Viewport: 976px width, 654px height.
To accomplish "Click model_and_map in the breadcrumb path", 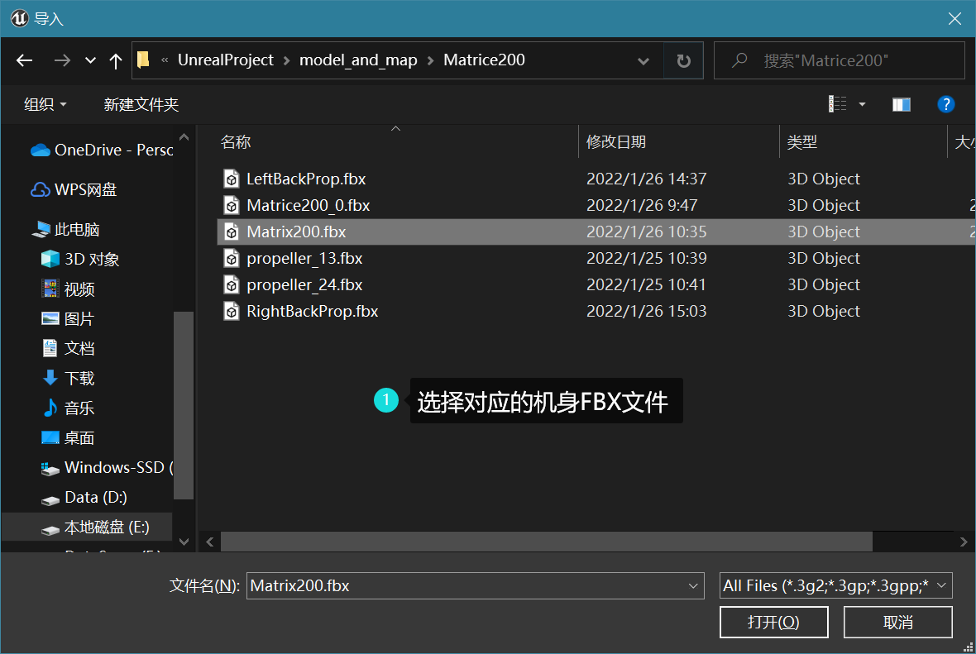I will (358, 60).
